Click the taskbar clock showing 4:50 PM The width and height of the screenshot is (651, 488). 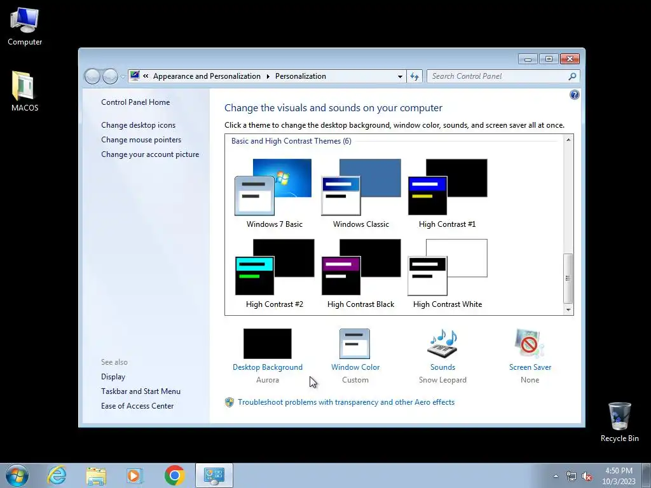click(619, 475)
